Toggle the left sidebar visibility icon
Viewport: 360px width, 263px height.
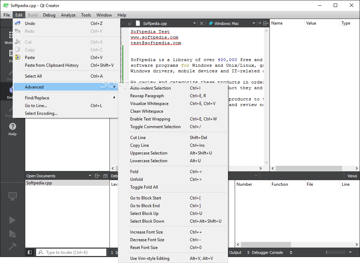tap(29, 252)
